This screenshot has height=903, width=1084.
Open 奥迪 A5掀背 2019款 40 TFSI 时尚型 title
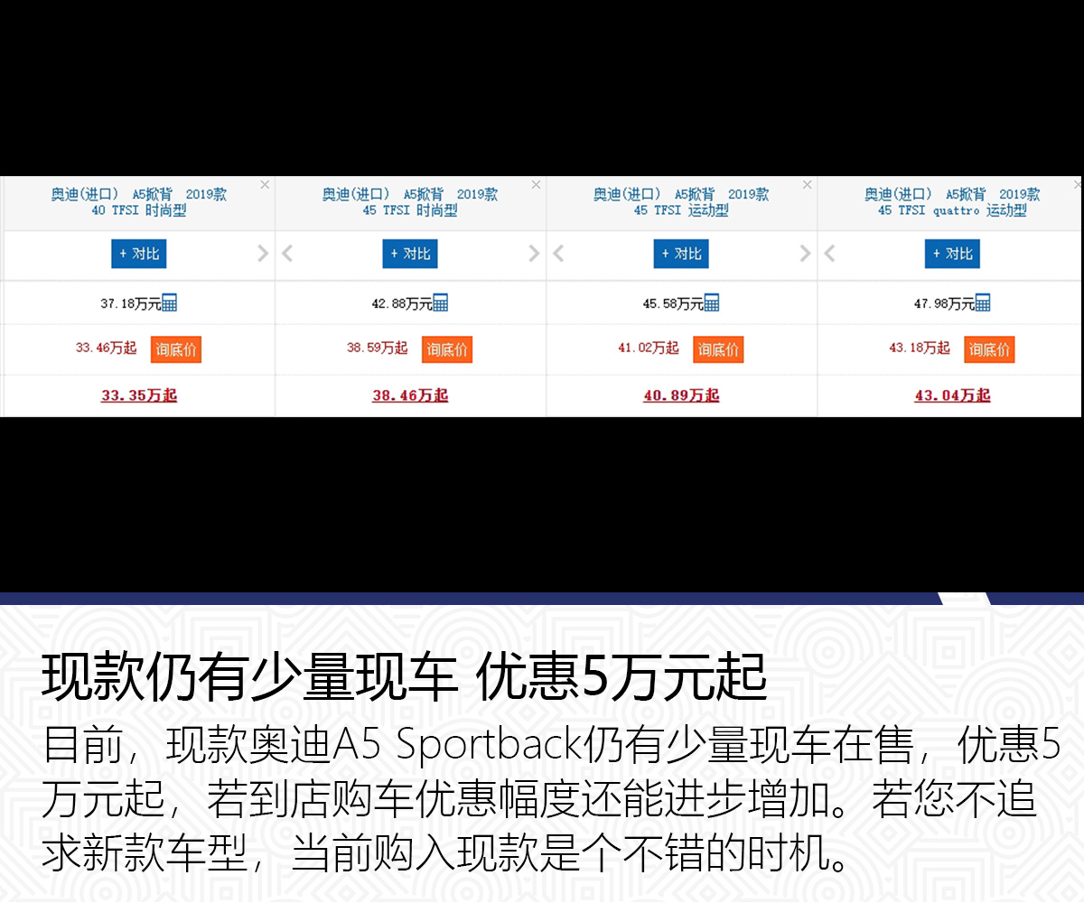click(139, 202)
